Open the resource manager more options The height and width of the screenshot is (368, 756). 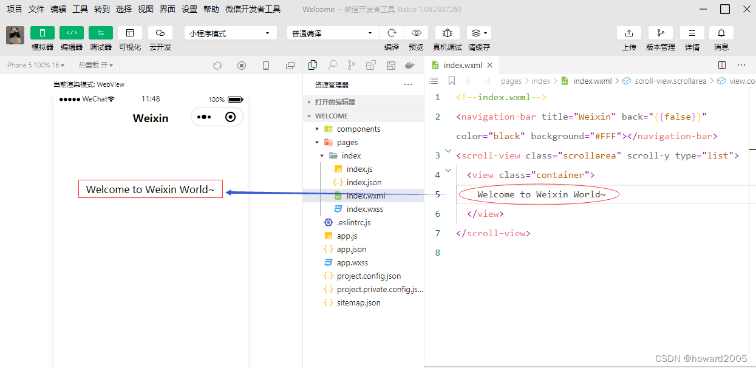coord(408,84)
